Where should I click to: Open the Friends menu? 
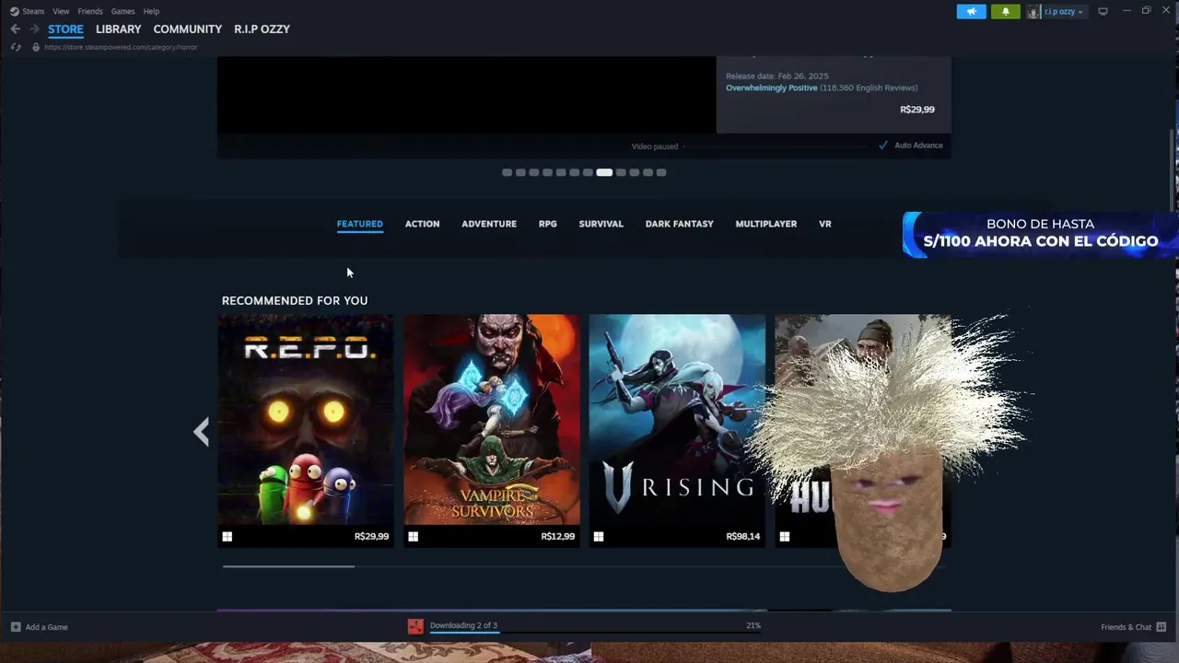(x=90, y=11)
